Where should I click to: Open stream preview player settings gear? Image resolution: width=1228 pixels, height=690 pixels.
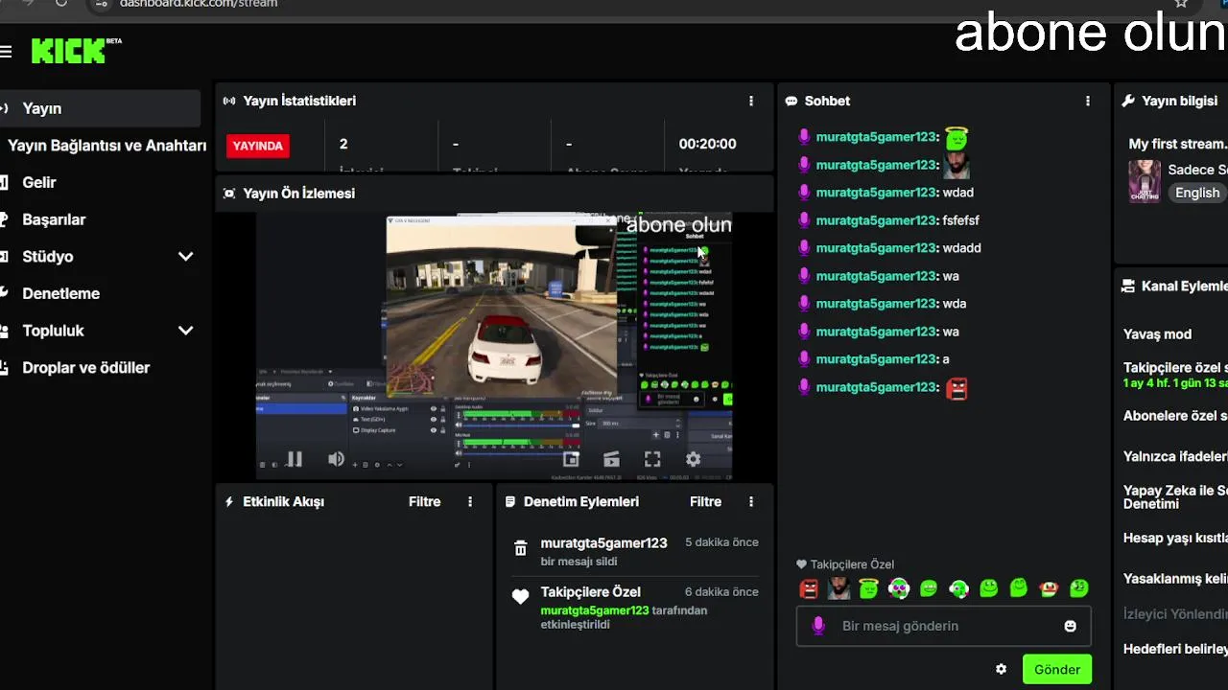693,459
